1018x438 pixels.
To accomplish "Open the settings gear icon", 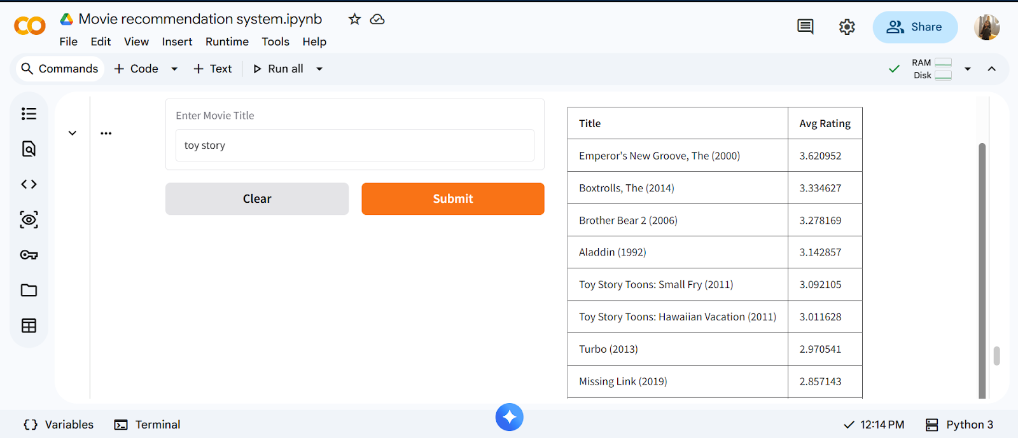I will (x=847, y=27).
